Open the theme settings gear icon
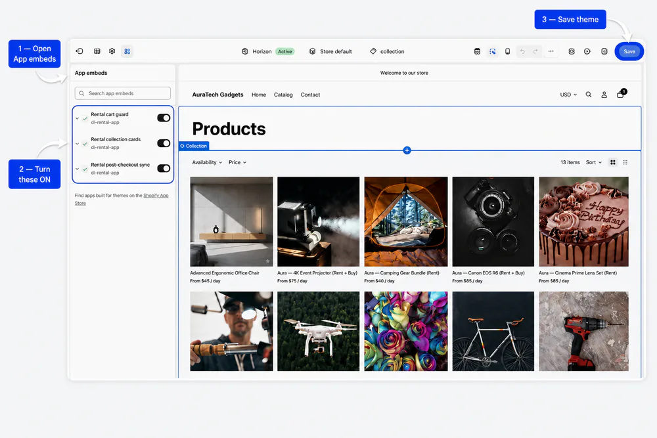657x438 pixels. tap(112, 51)
